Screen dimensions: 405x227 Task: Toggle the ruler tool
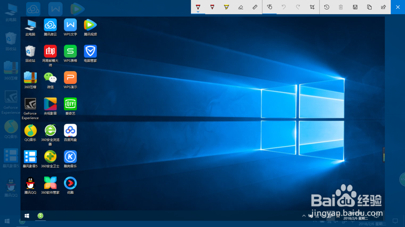click(x=255, y=7)
